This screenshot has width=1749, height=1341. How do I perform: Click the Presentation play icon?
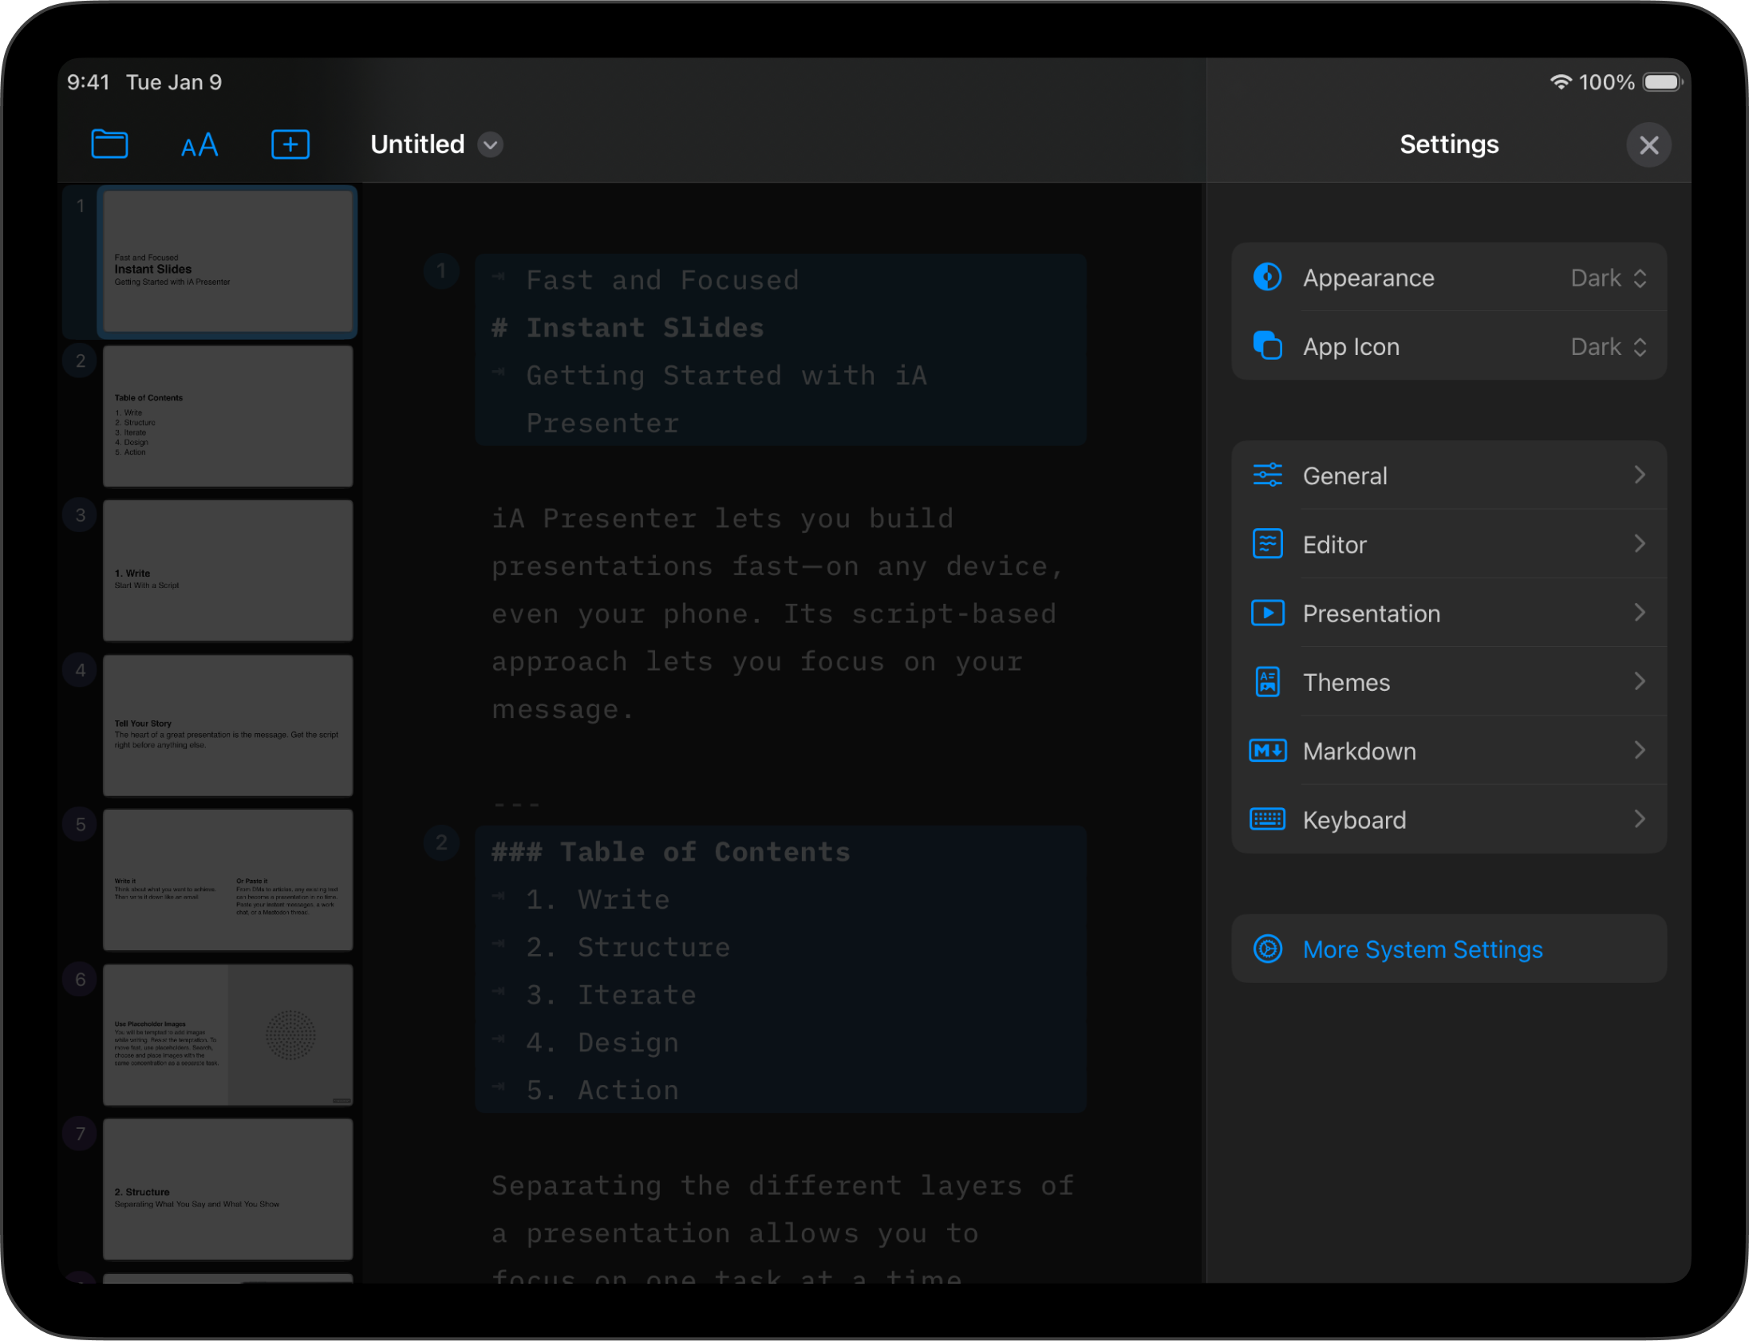1267,613
